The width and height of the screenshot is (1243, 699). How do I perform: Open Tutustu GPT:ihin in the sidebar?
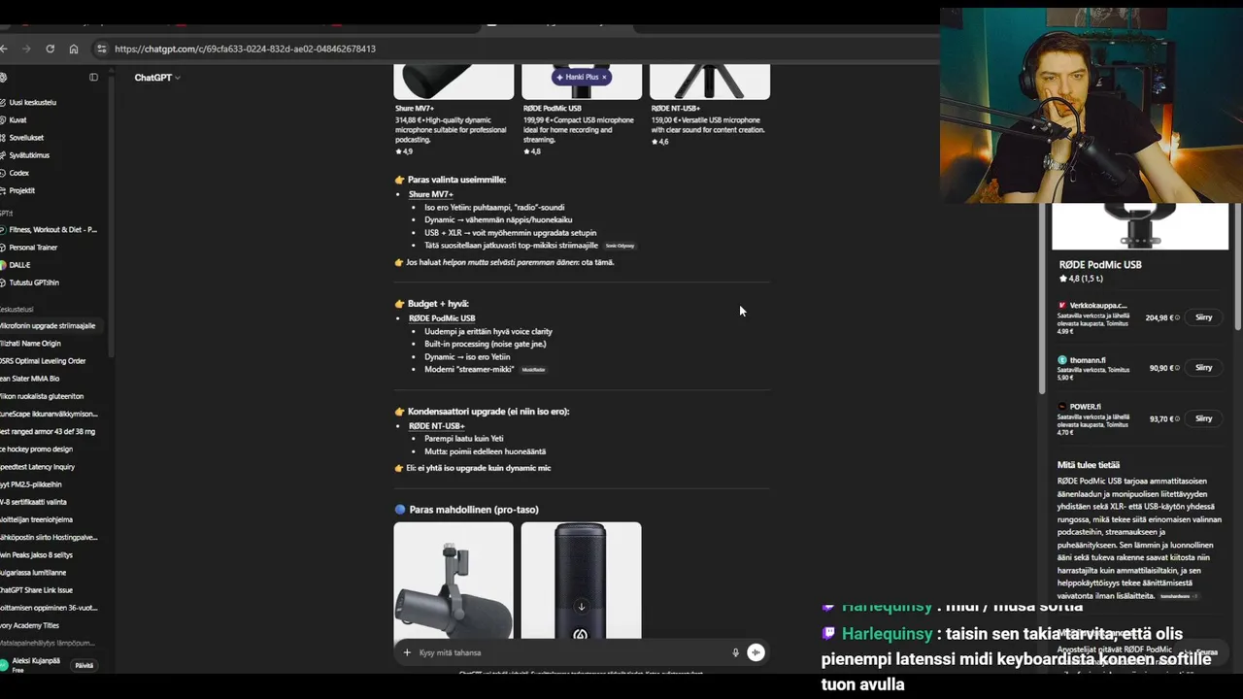point(34,283)
